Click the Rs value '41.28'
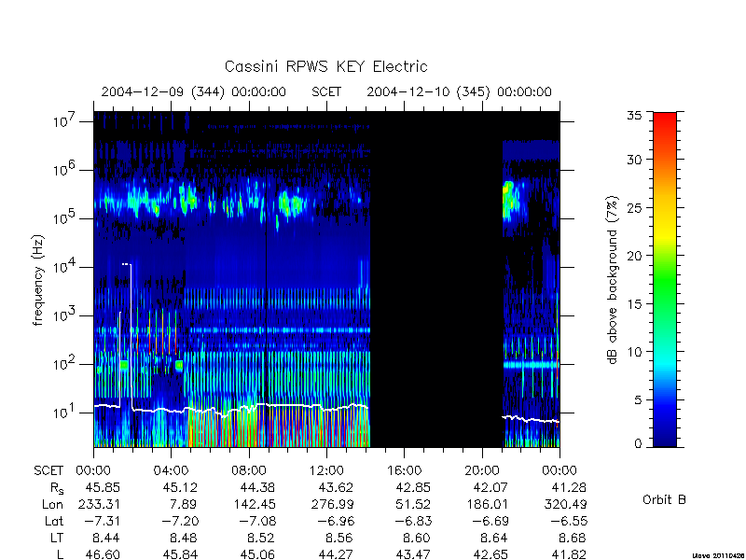Screen dimensions: 746x560 click(x=569, y=487)
